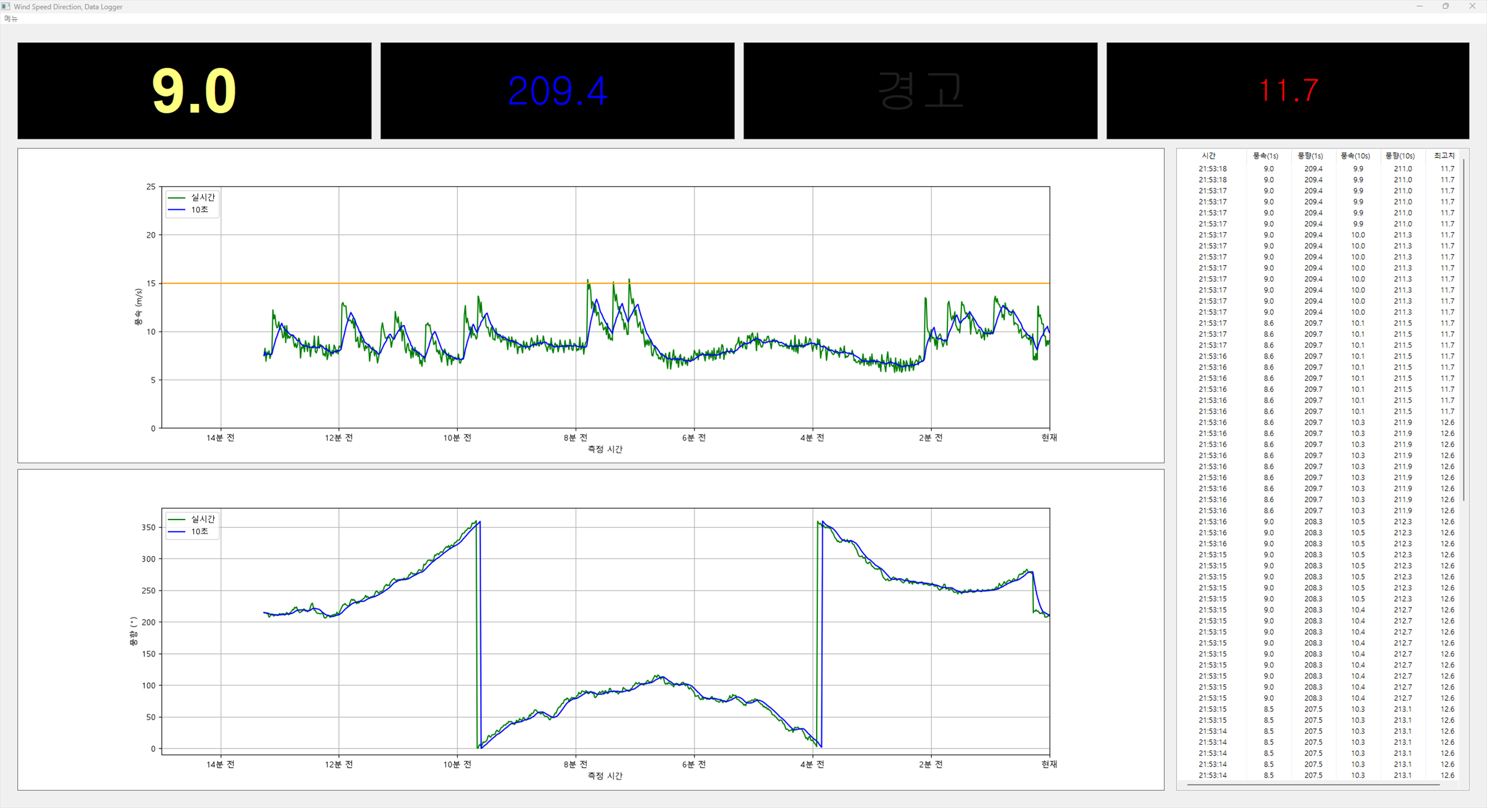Screen dimensions: 1487x808
Task: Select the 풍속(10s) column header
Action: pyautogui.click(x=1355, y=156)
